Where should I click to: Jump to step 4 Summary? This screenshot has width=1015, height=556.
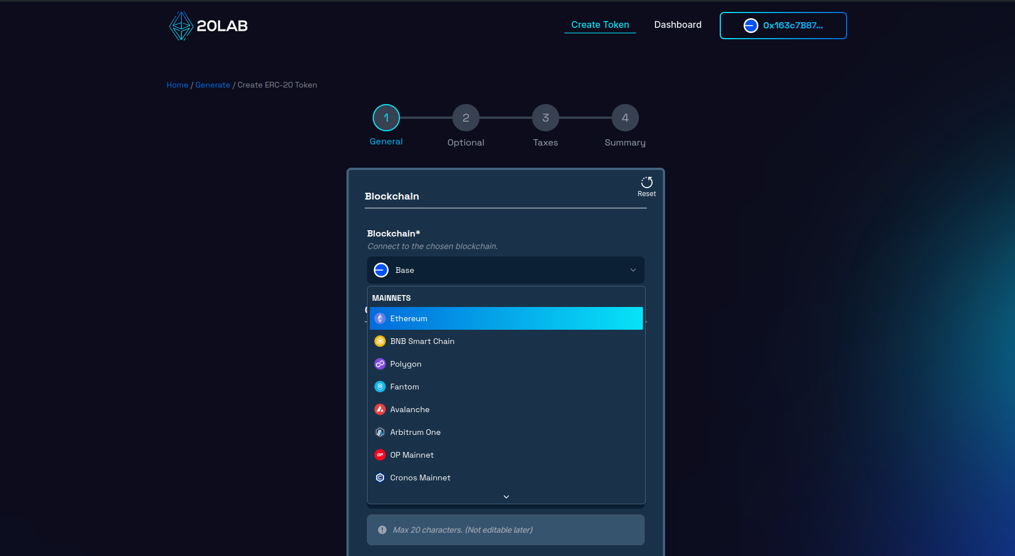625,118
